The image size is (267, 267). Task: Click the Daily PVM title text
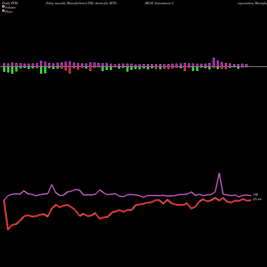tap(10, 3)
